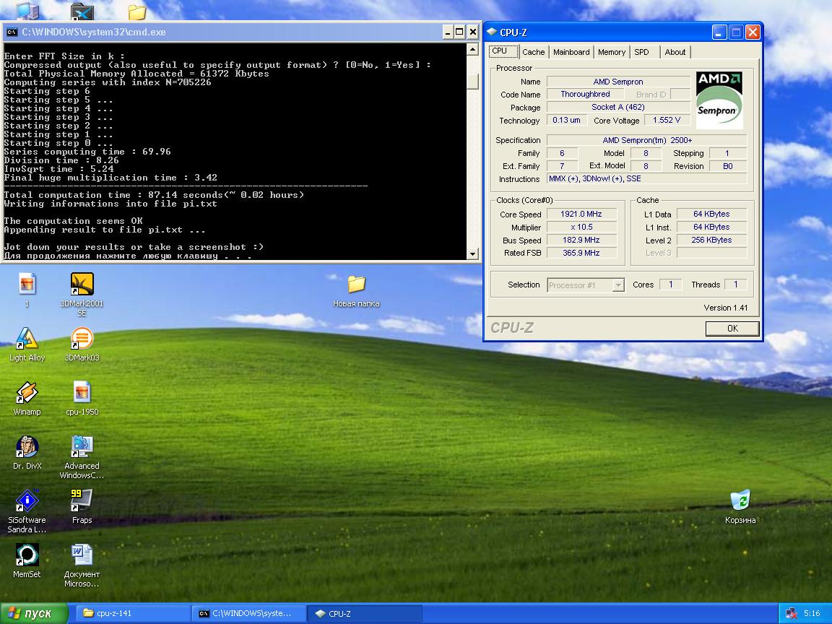Open the Memory tab in CPU-Z
Screen dimensions: 832x624
pyautogui.click(x=611, y=52)
